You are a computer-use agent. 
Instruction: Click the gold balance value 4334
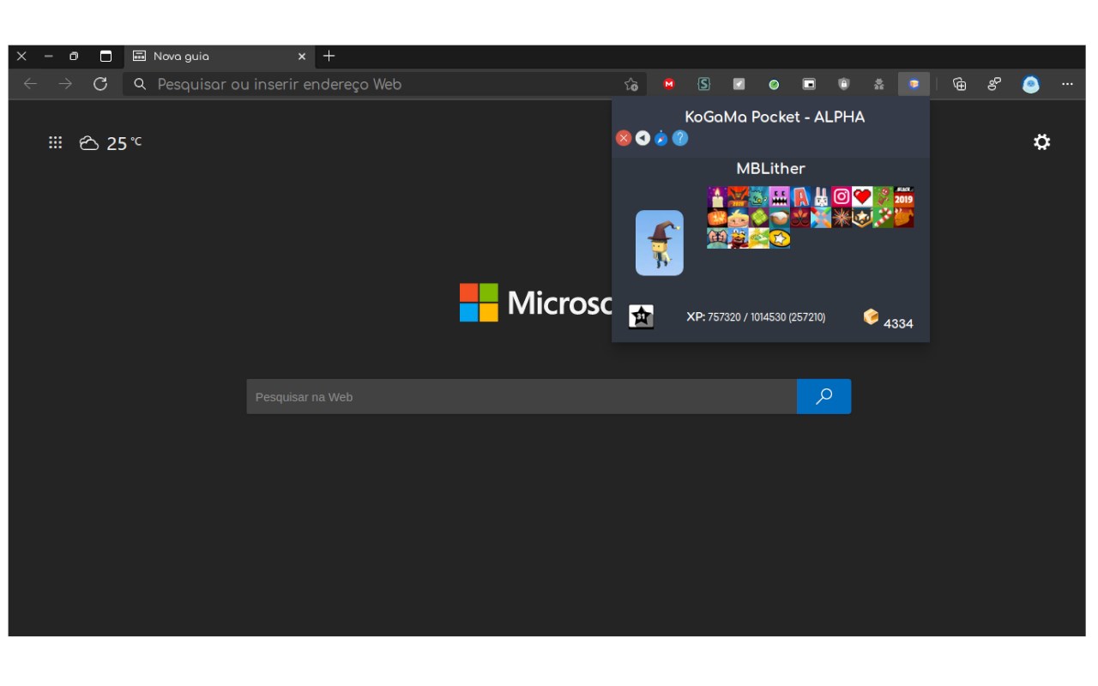[898, 323]
